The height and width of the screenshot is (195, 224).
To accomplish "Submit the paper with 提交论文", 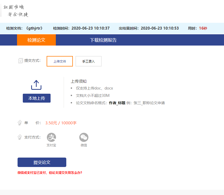I will click(42, 162).
